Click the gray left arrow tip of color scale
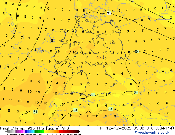This screenshot has height=135, width=175. pos(6,131)
